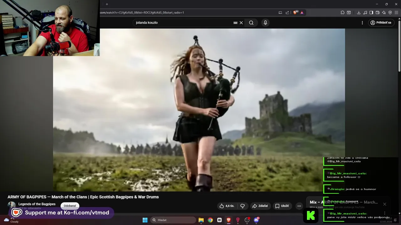This screenshot has height=225, width=401.
Task: Open YouTube settings three-dot menu
Action: click(x=362, y=22)
